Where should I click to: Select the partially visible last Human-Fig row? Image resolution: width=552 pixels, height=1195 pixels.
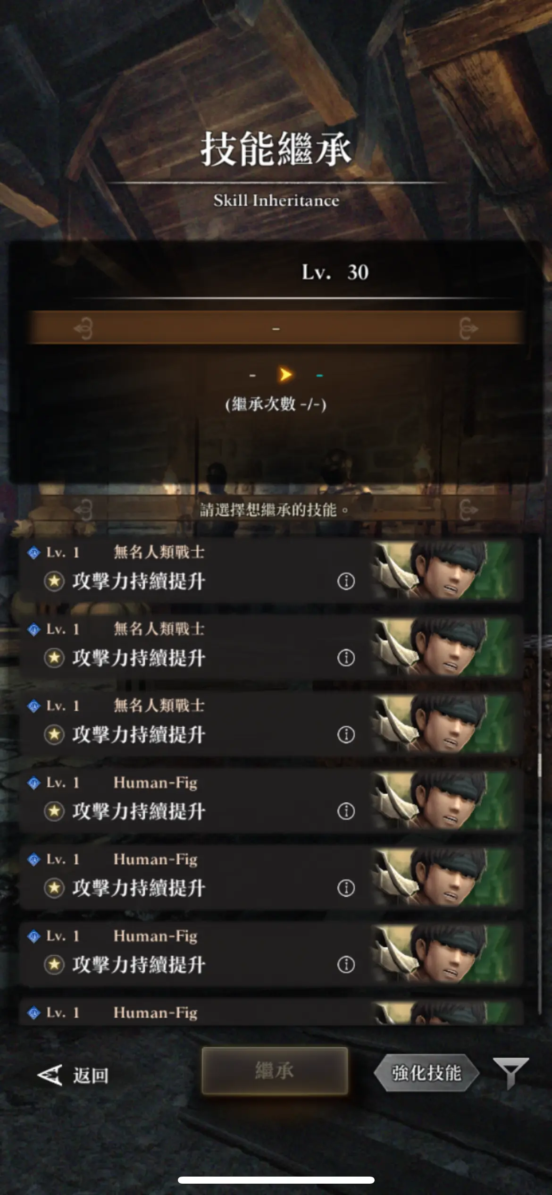(272, 1012)
